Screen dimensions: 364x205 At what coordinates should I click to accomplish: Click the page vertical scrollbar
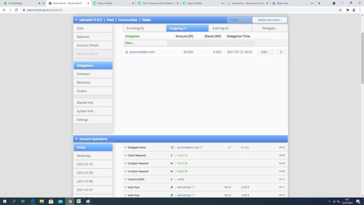click(362, 58)
